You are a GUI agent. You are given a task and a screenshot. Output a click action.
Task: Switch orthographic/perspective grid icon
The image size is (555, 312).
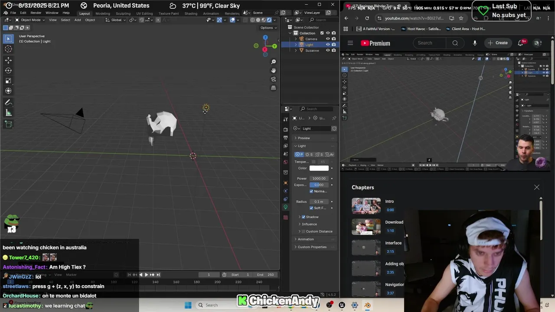pyautogui.click(x=274, y=88)
